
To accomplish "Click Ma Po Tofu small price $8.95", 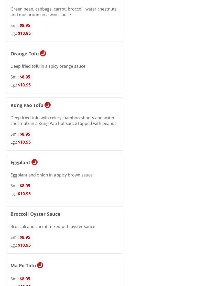I will [25, 279].
